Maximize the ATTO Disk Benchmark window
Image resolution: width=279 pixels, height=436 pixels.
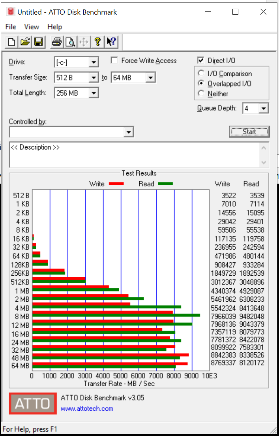point(235,12)
